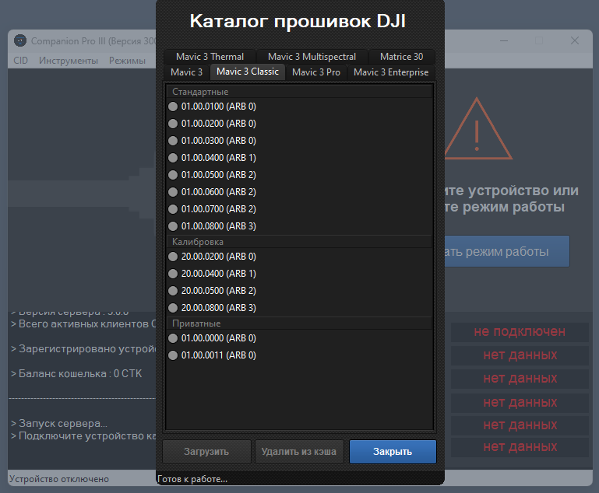The height and width of the screenshot is (493, 599).
Task: Click the Закрыть button
Action: point(393,452)
